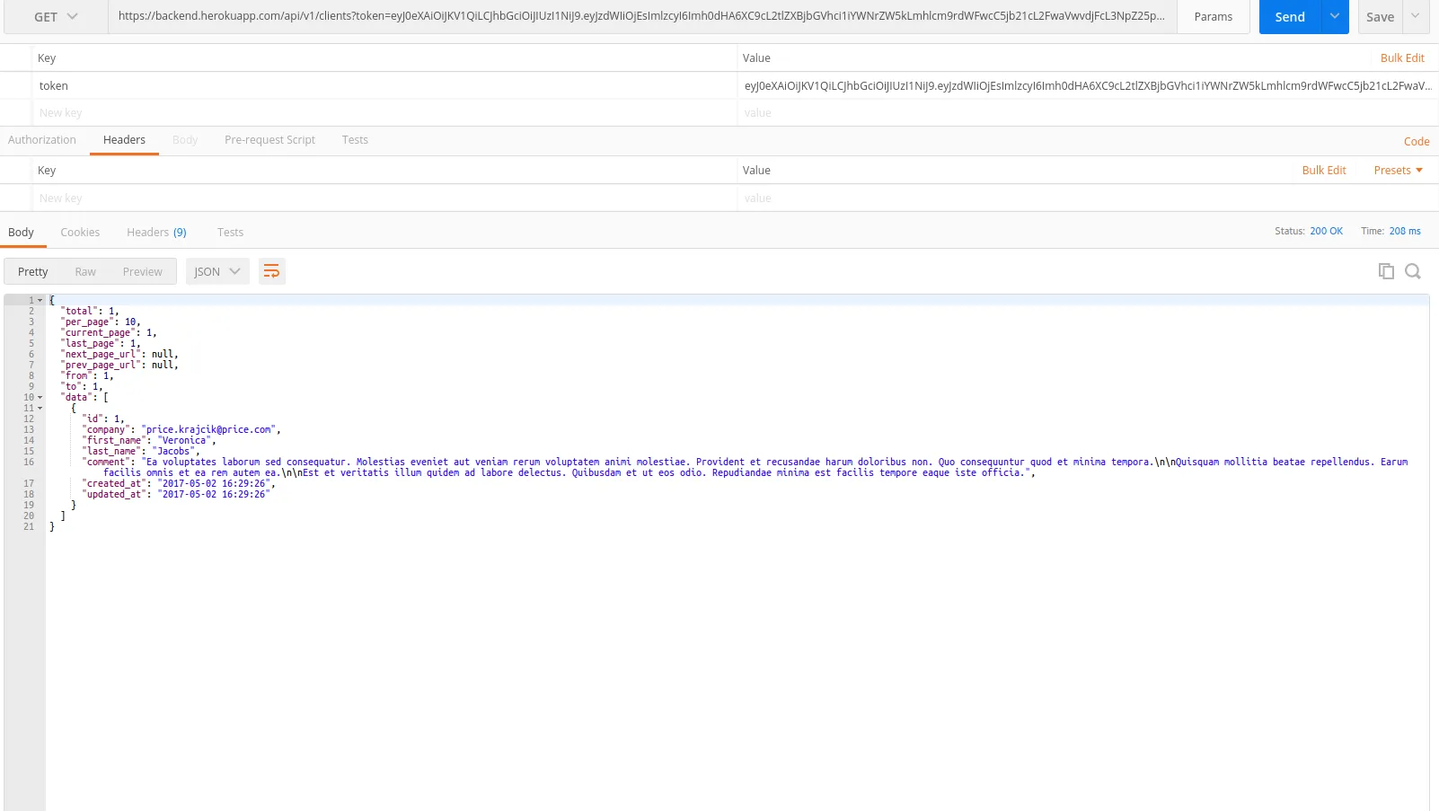Image resolution: width=1439 pixels, height=811 pixels.
Task: Click the "208 ms" response time
Action: coord(1405,232)
